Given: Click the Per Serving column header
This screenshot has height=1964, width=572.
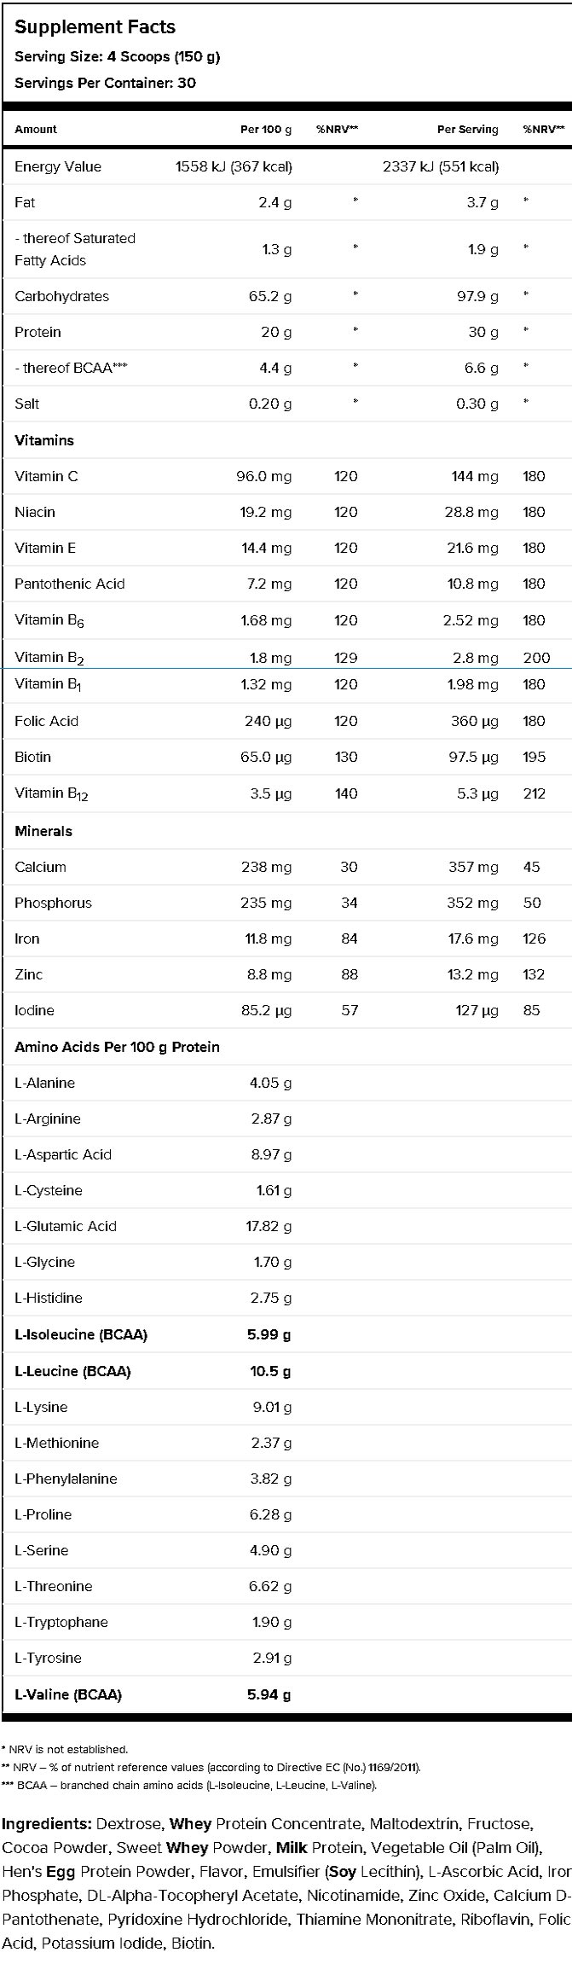Looking at the screenshot, I should tap(467, 130).
